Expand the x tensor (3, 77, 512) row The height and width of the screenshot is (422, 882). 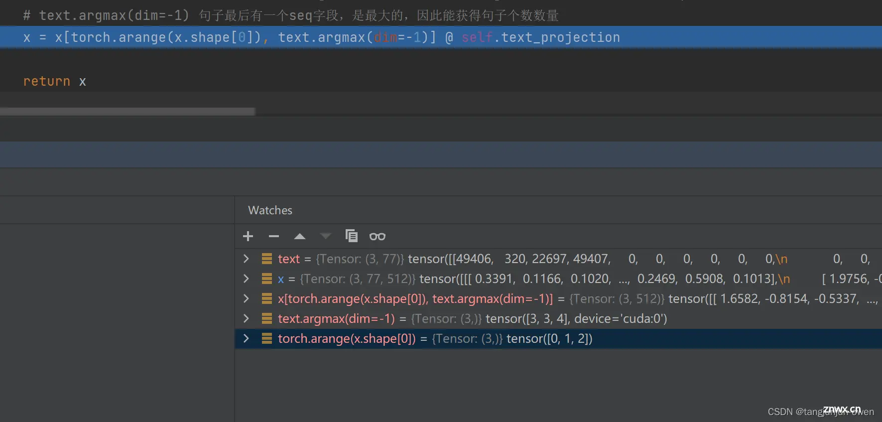246,279
